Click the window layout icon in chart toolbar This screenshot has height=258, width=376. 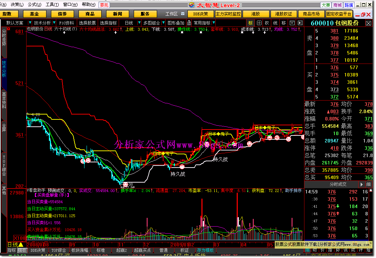pyautogui.click(x=292, y=23)
